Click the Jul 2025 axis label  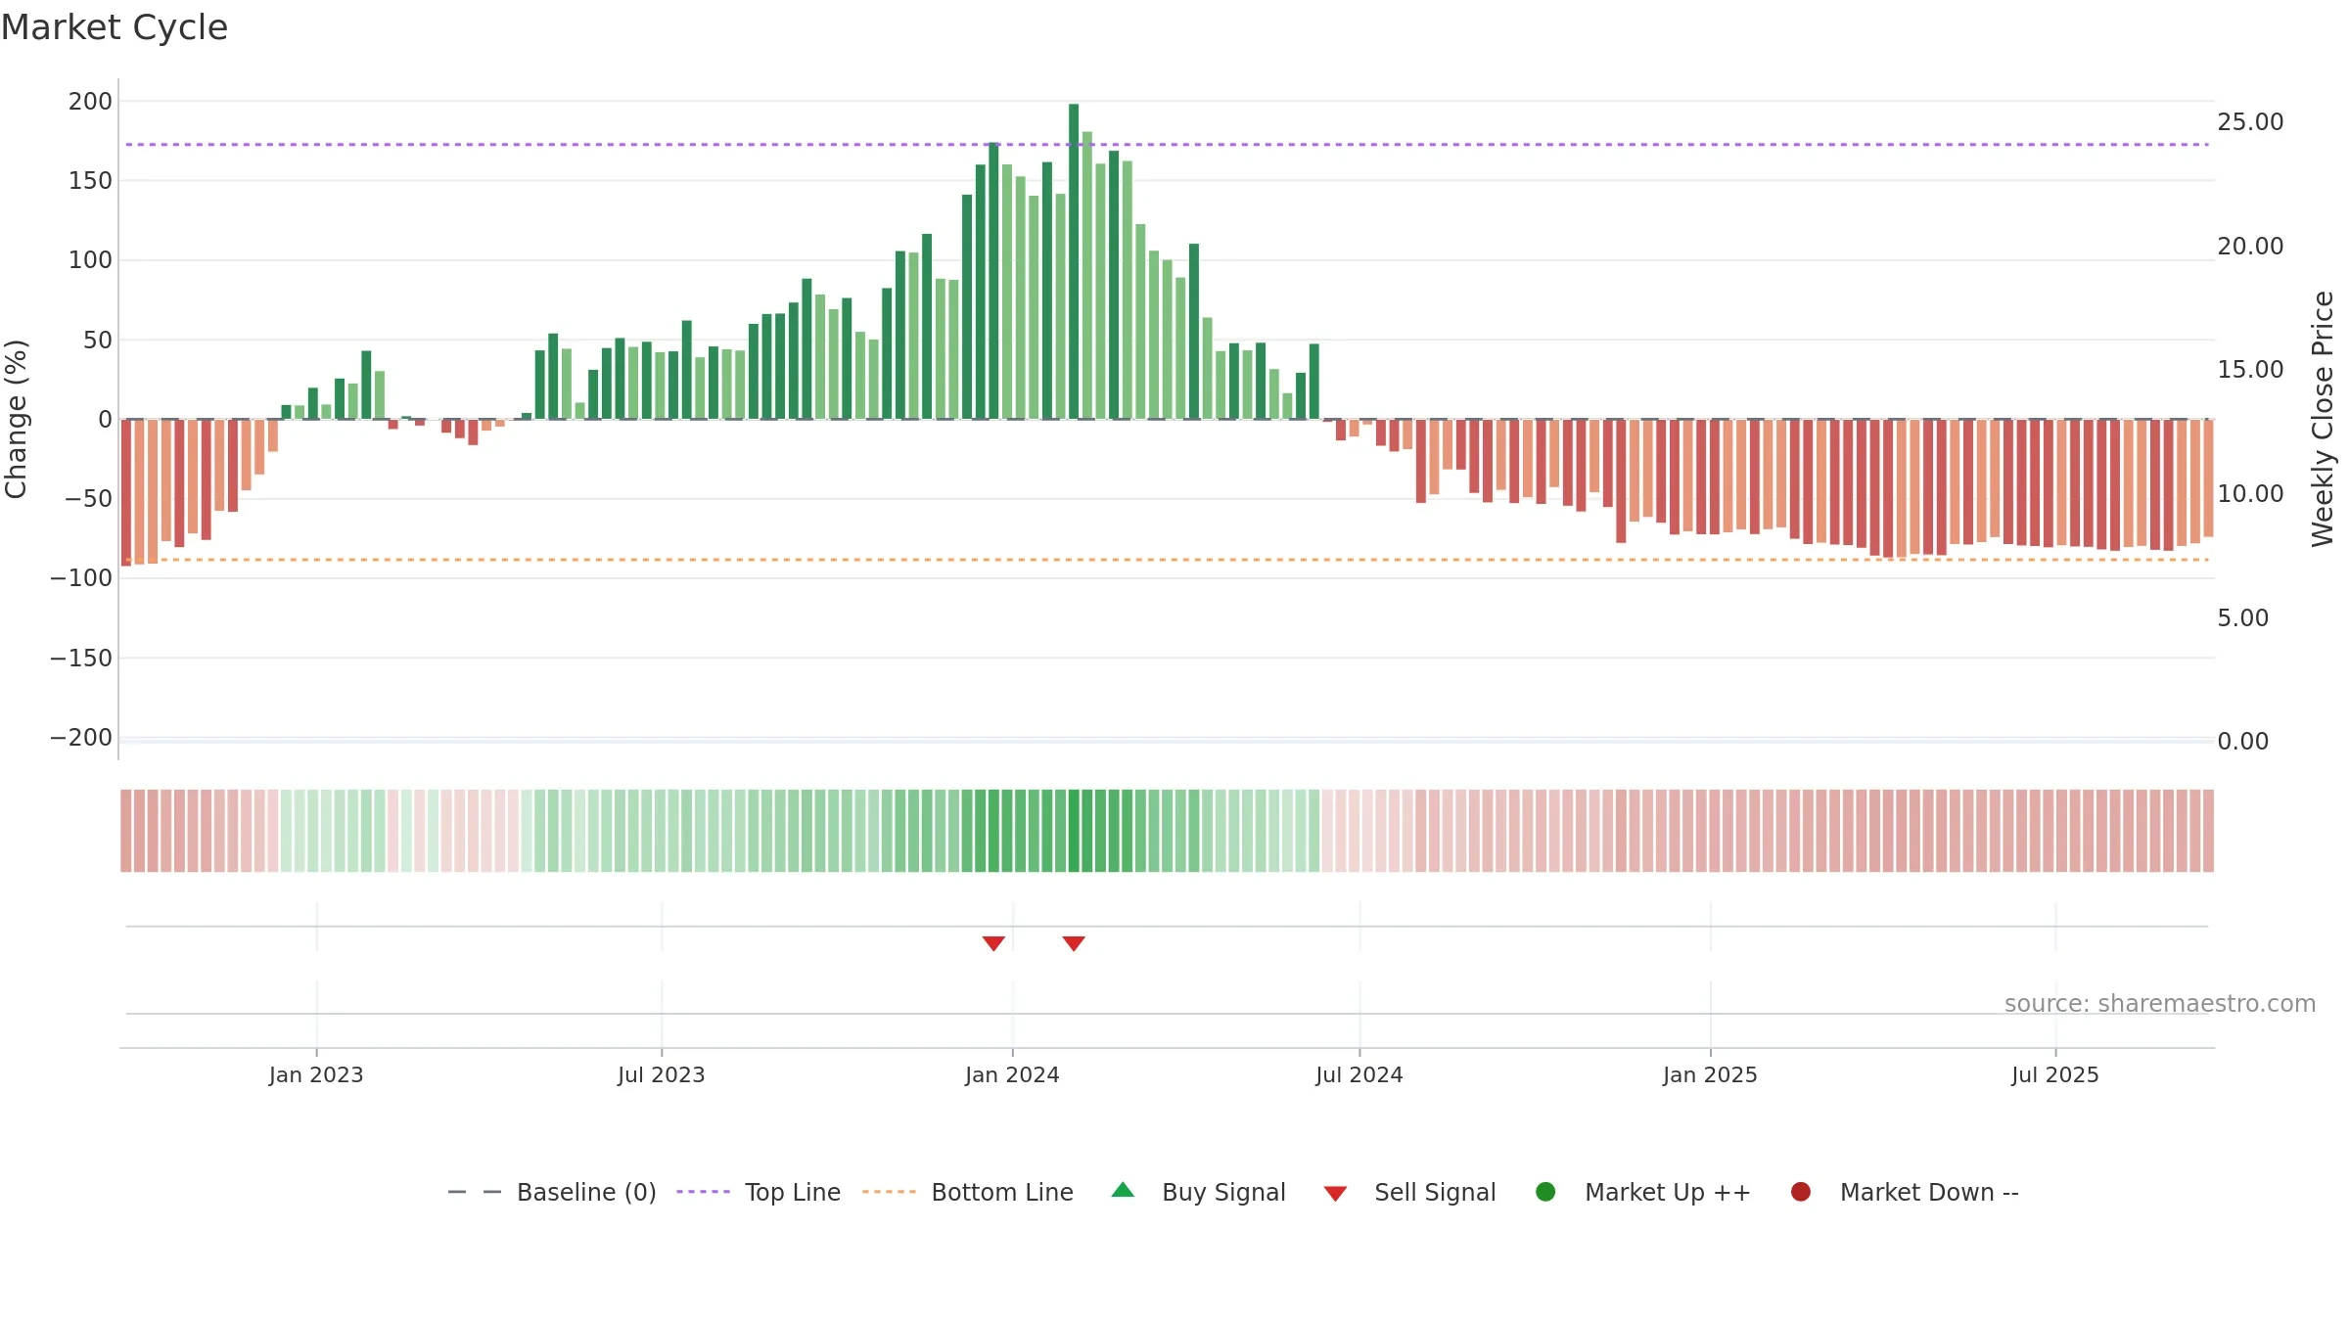pyautogui.click(x=2055, y=1074)
